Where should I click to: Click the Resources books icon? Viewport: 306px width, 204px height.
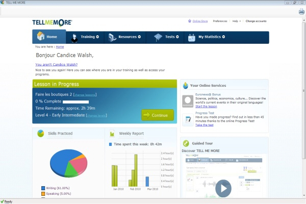(x=112, y=37)
